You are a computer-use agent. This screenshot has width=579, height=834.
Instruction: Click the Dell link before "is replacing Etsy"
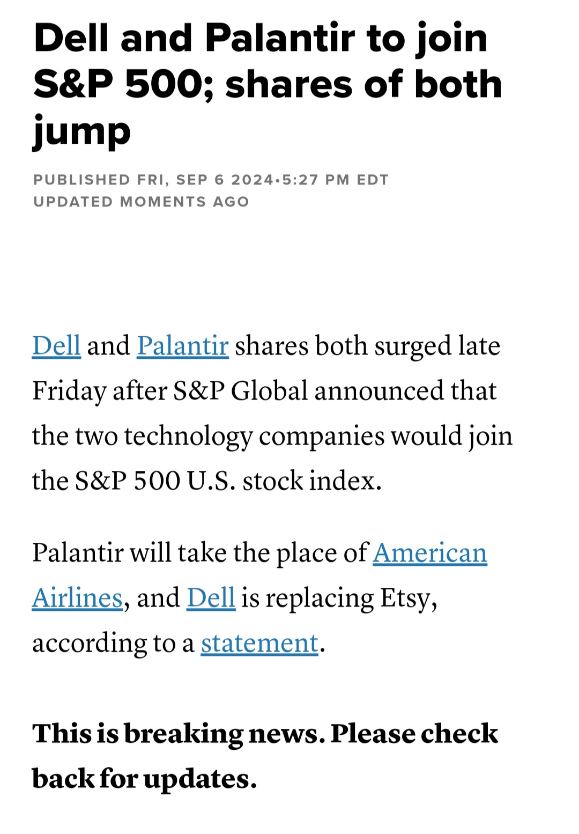pos(211,598)
